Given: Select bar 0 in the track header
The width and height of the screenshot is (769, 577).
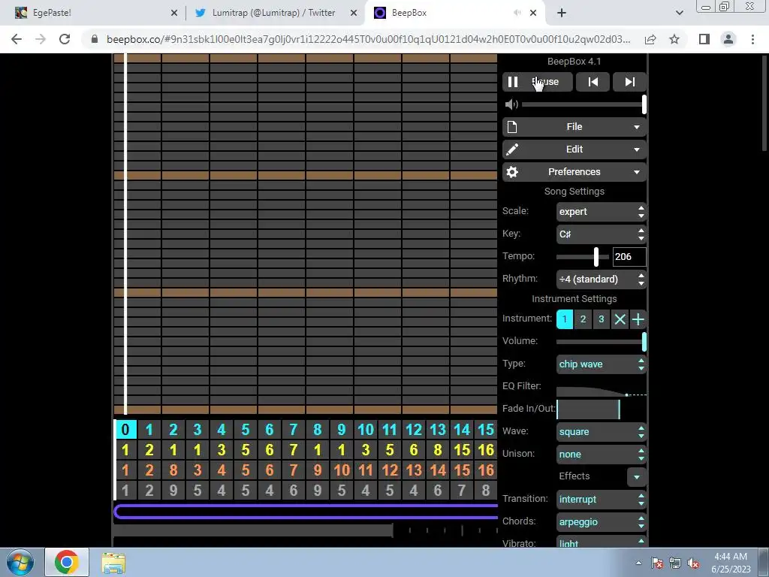Looking at the screenshot, I should [x=125, y=430].
